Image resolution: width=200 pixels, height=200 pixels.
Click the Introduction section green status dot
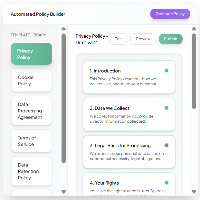167,71
